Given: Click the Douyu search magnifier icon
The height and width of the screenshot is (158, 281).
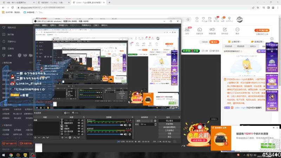Looking at the screenshot, I should tap(188, 20).
